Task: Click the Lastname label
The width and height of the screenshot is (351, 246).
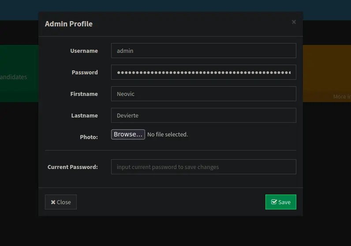Action: click(84, 115)
